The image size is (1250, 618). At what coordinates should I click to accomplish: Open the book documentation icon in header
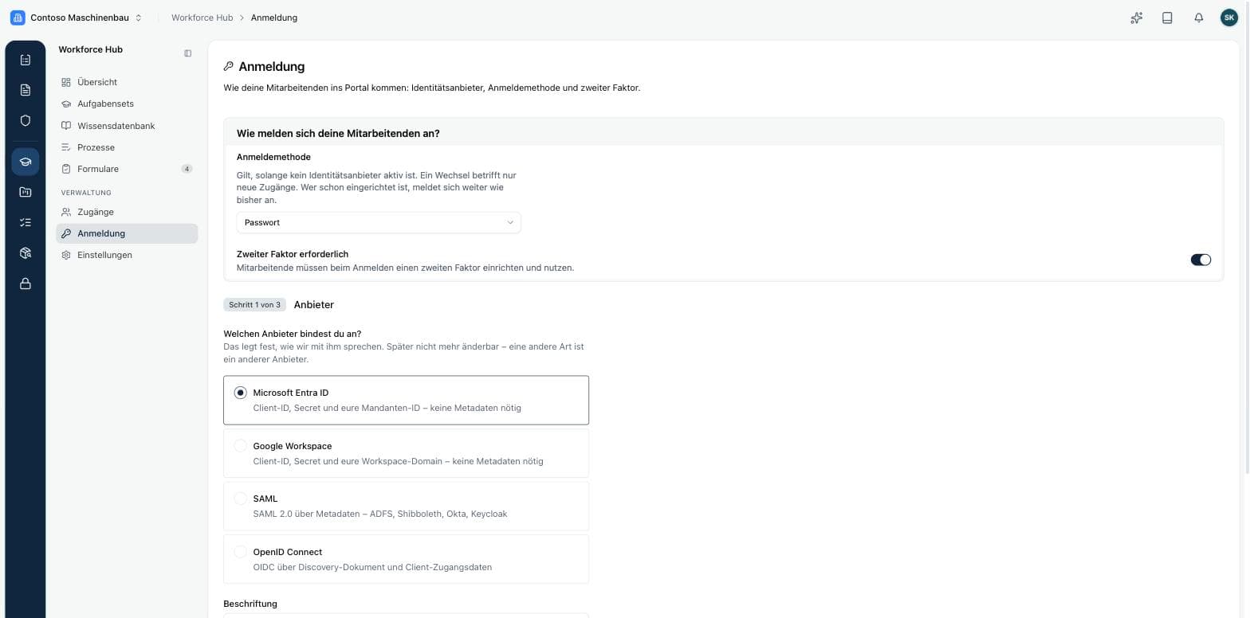[1167, 18]
